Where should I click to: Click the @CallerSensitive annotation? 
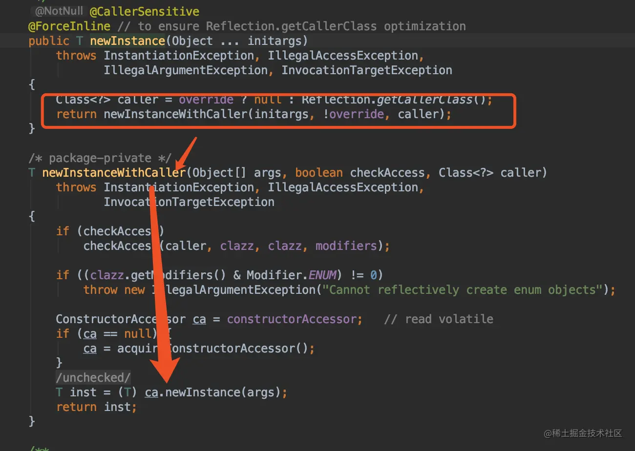click(x=145, y=11)
